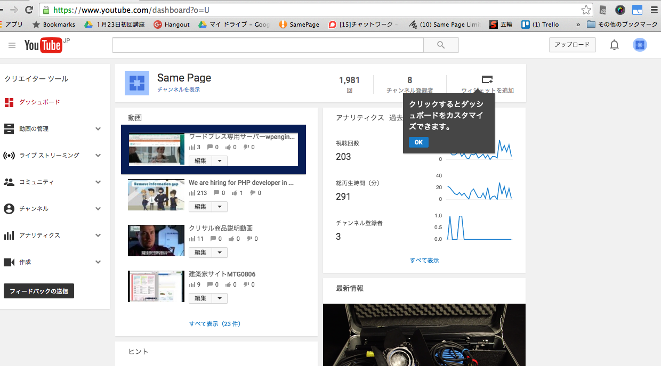Viewport: 661px width, 366px height.
Task: Click the 総再生時間 value 291
Action: pyautogui.click(x=343, y=197)
